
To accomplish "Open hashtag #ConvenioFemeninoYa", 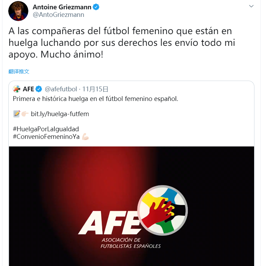I will (x=46, y=136).
